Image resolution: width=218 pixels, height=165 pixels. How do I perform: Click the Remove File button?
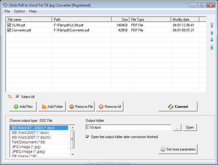(x=81, y=106)
